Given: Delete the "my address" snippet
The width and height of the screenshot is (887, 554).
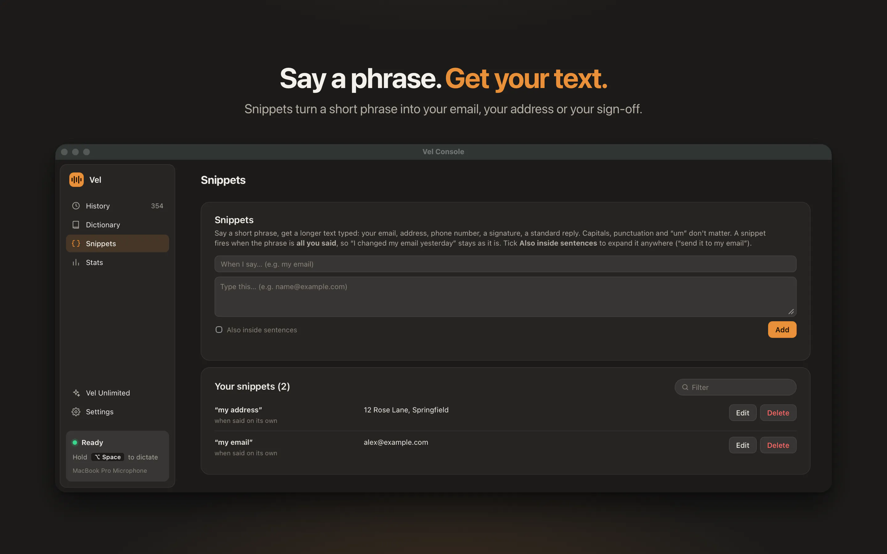Looking at the screenshot, I should pyautogui.click(x=778, y=412).
